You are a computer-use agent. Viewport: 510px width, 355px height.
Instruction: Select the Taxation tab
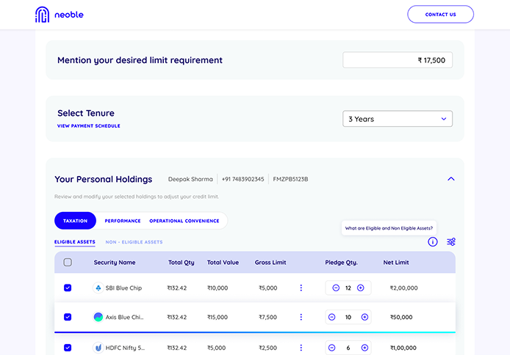coord(75,221)
